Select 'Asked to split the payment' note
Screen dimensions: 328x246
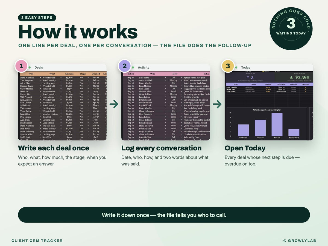pyautogui.click(x=195, y=114)
